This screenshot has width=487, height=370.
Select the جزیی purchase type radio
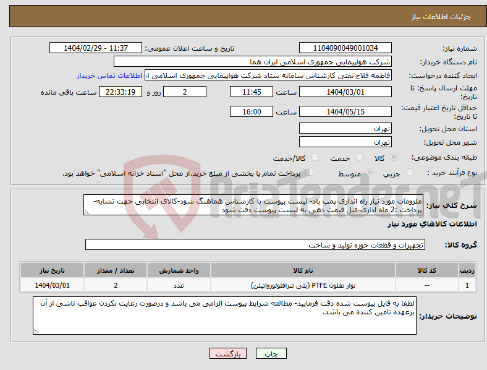(410, 172)
